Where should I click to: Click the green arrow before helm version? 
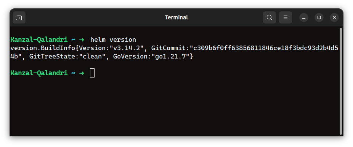tap(82, 40)
